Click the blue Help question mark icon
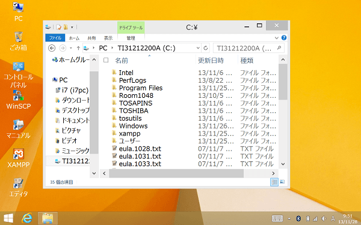The width and height of the screenshot is (361, 225). tap(284, 38)
